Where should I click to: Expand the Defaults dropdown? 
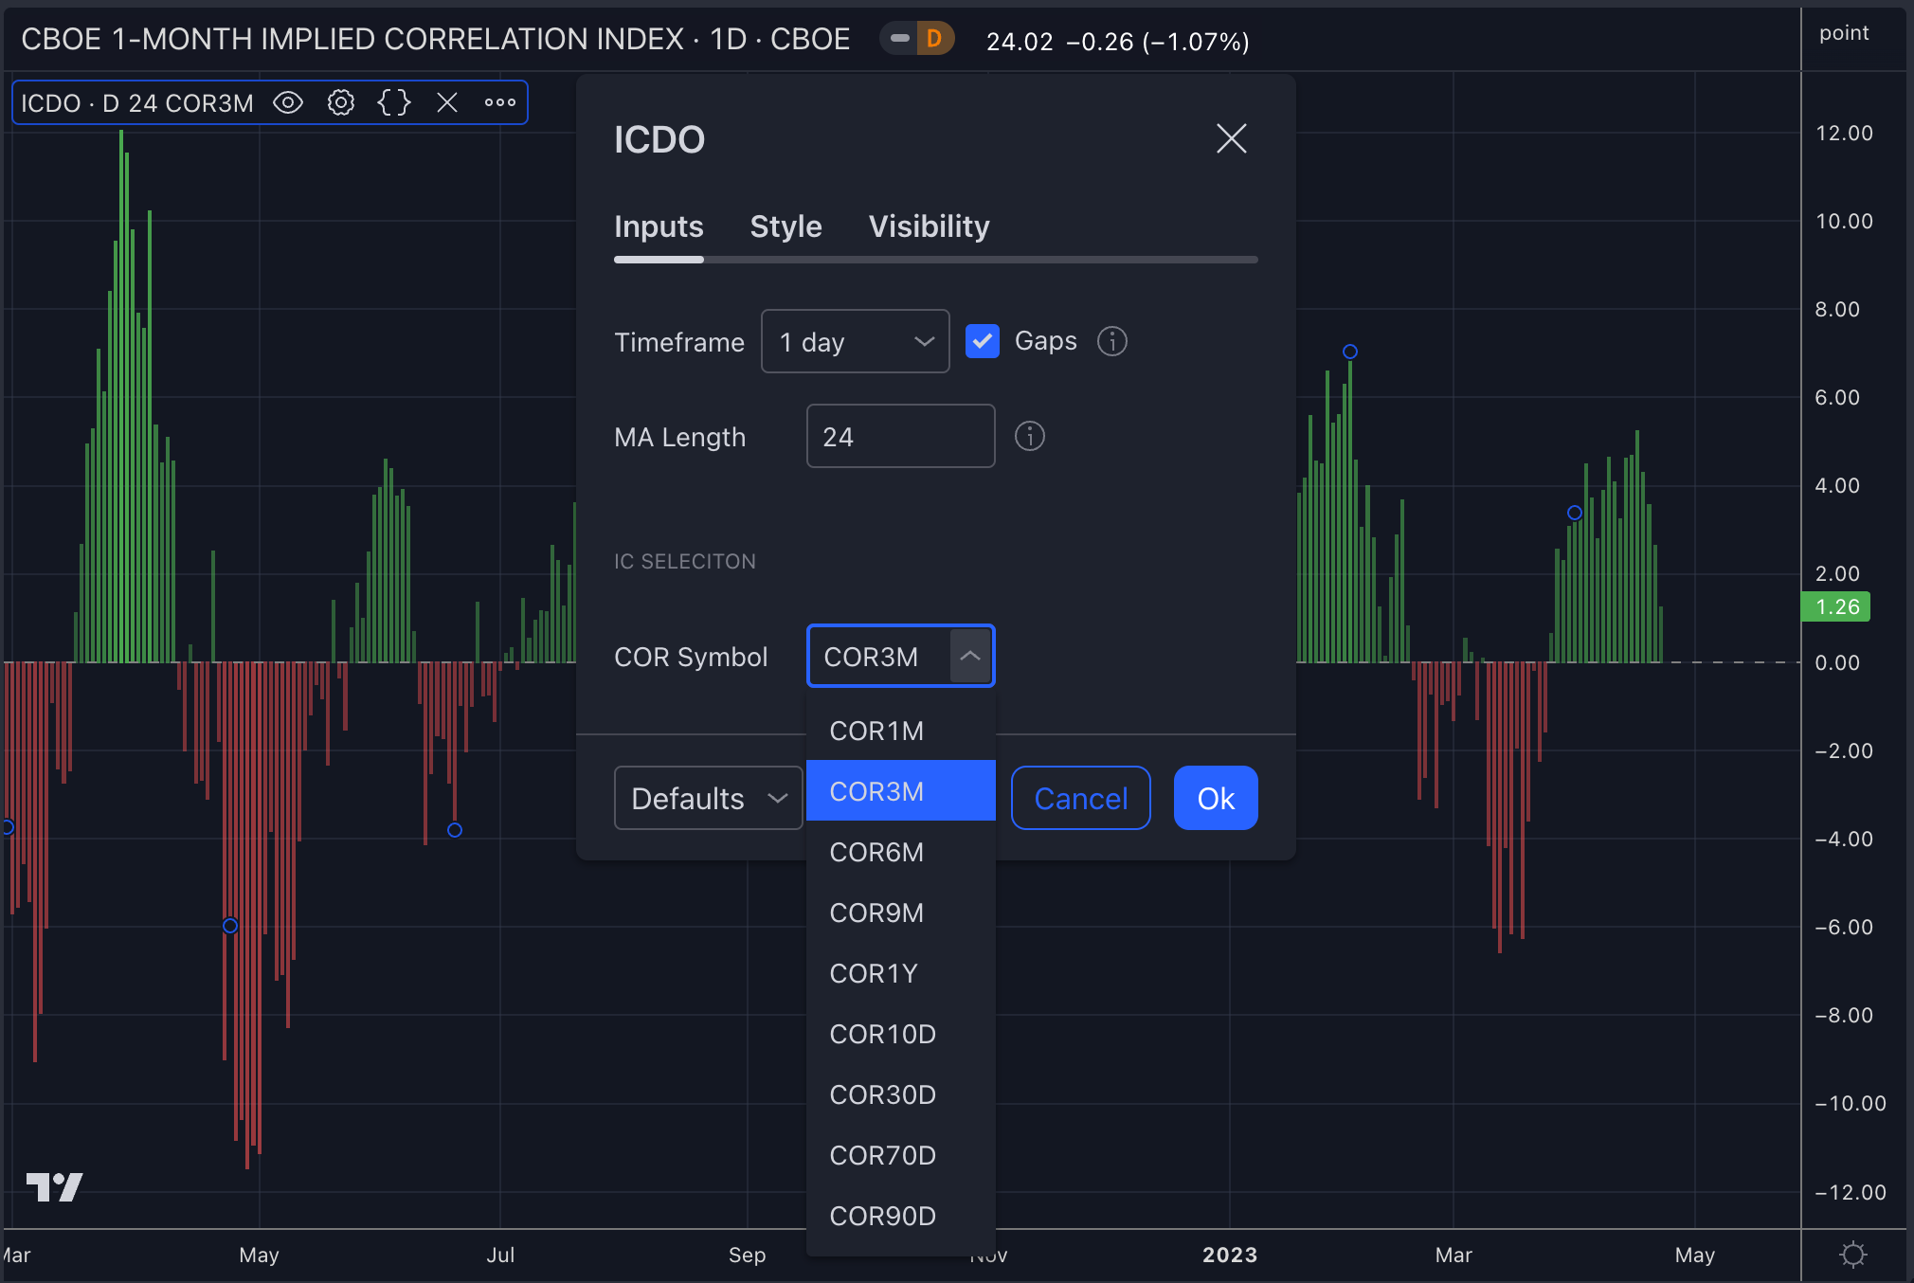pos(708,798)
